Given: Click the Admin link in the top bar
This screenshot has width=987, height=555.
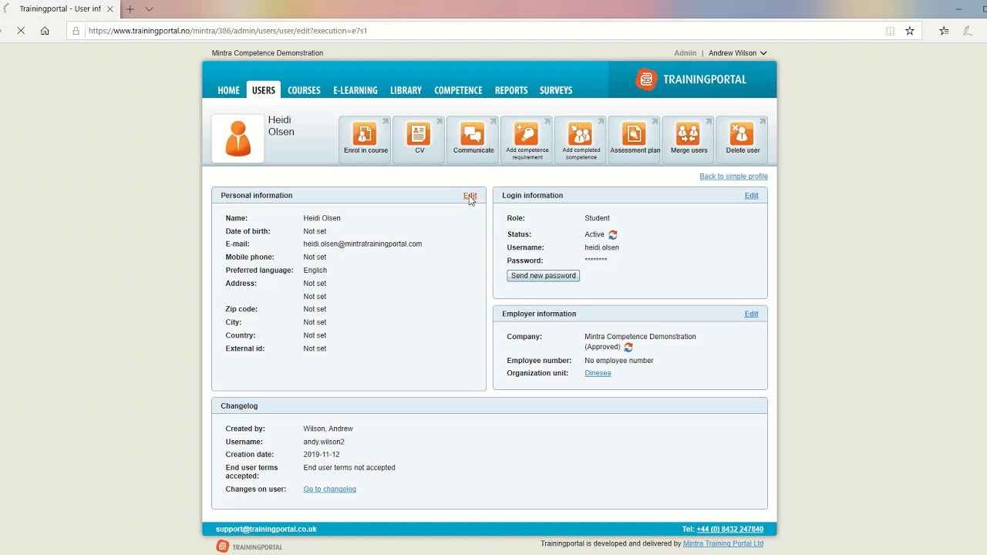Looking at the screenshot, I should click(x=685, y=53).
